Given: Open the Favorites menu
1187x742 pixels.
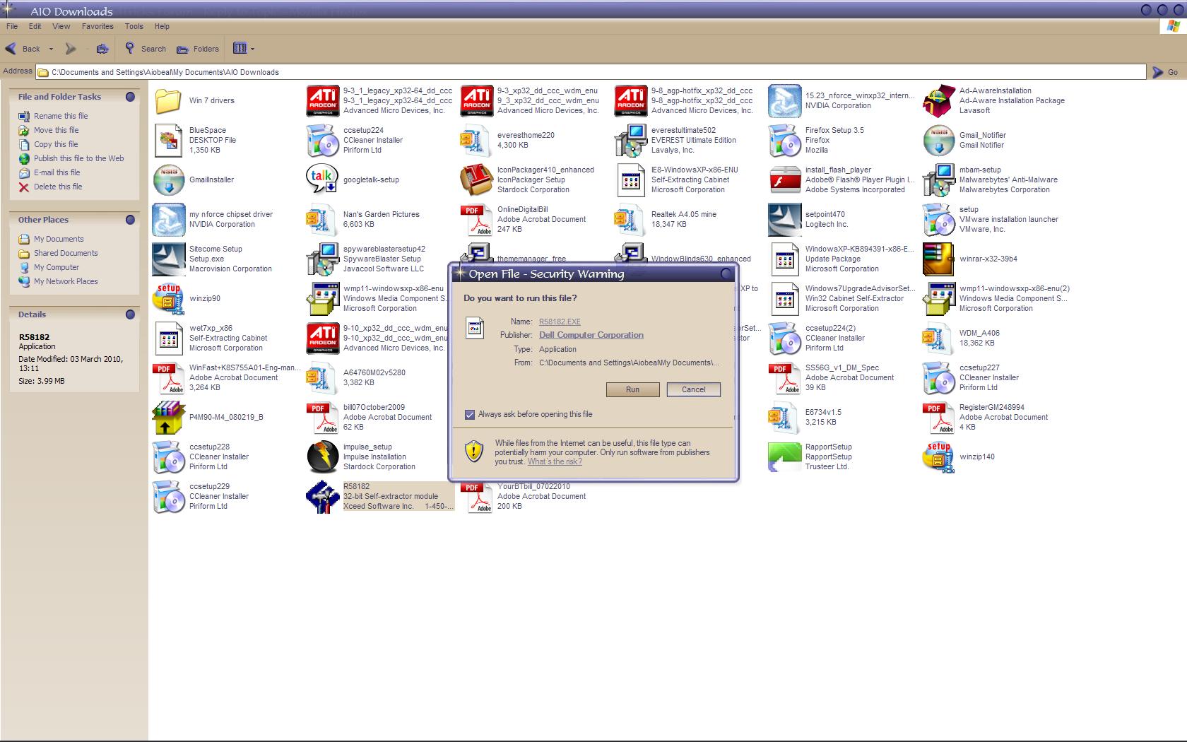Looking at the screenshot, I should pos(98,26).
